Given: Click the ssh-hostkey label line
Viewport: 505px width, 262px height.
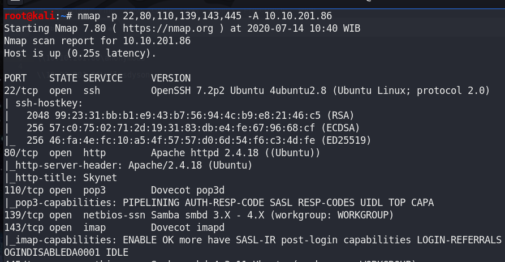Looking at the screenshot, I should (x=44, y=103).
